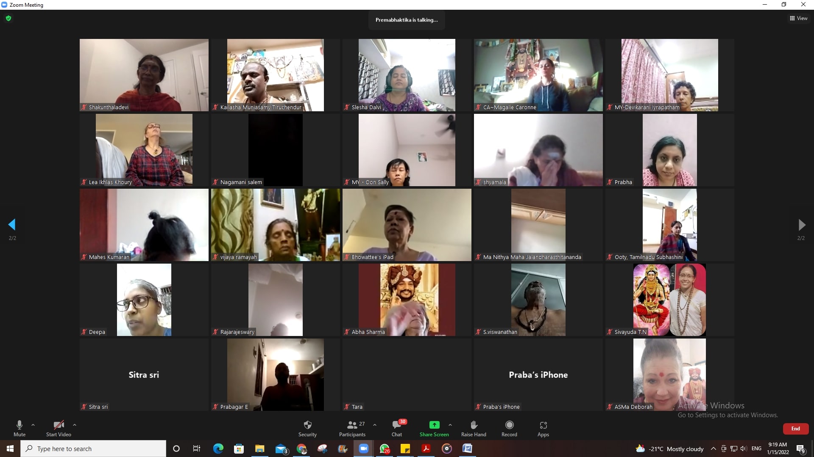Select Abha Sharma's video tile
The width and height of the screenshot is (814, 457).
(x=407, y=300)
